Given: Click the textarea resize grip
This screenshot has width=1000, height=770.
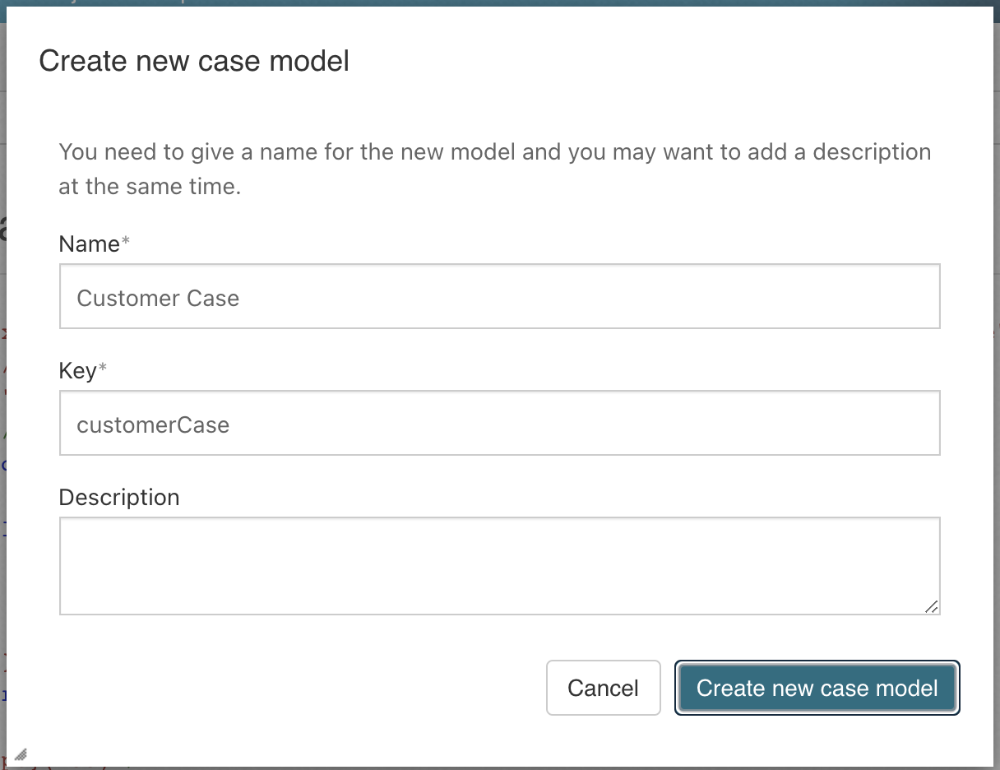Looking at the screenshot, I should coord(933,607).
